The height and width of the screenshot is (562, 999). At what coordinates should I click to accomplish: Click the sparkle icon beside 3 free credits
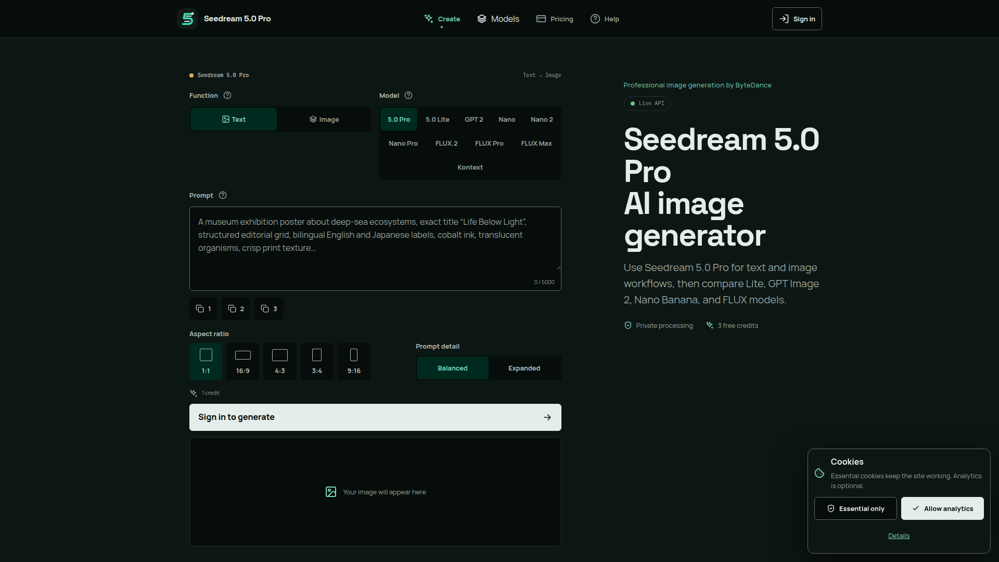point(710,325)
